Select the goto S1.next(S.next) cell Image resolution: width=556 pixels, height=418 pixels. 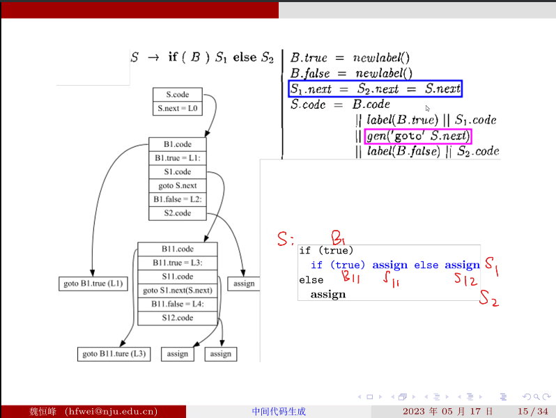pos(178,291)
